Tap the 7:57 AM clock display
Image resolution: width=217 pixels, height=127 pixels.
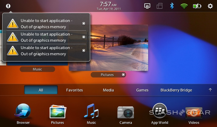click(x=108, y=4)
